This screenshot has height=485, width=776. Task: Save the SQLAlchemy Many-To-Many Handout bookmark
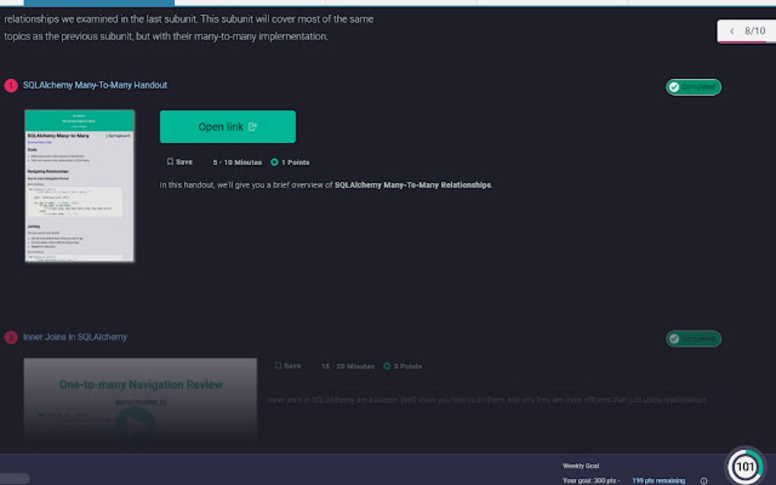pyautogui.click(x=180, y=162)
